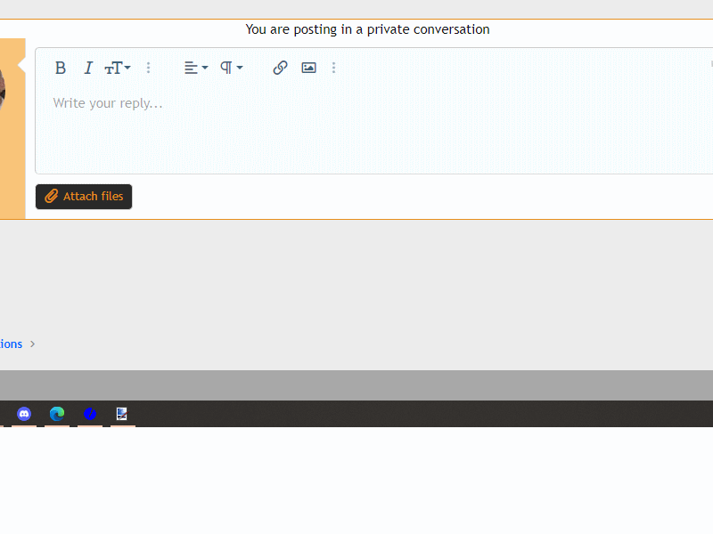Open the rightmost taskbar app icon
713x534 pixels.
point(122,414)
